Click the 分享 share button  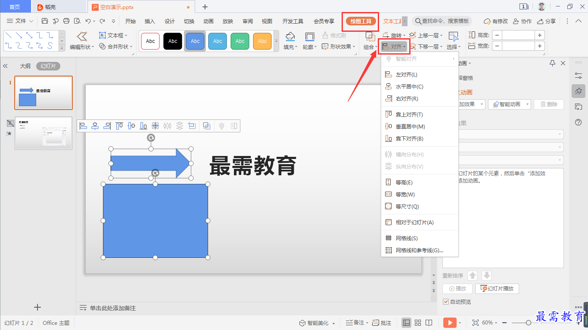[x=546, y=21]
